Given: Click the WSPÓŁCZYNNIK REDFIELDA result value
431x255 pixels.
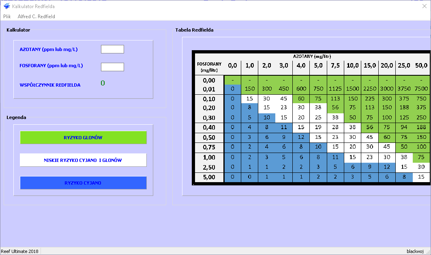Looking at the screenshot, I should click(103, 83).
